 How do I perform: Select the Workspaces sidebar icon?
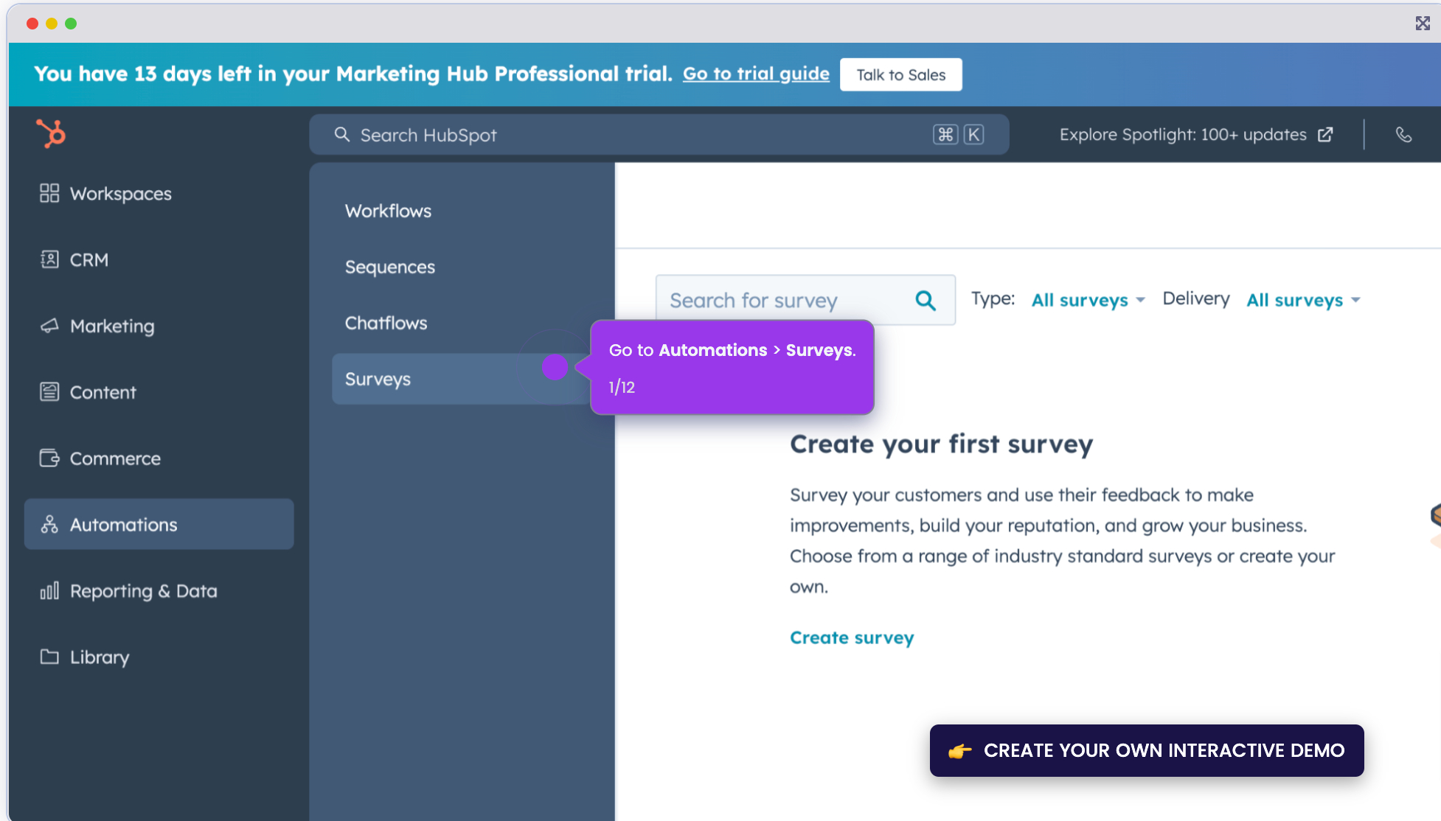[x=49, y=193]
